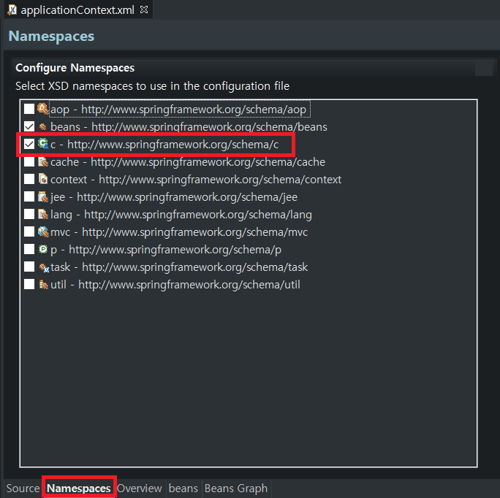
Task: Enable the mvc namespace checkbox
Action: coord(29,231)
